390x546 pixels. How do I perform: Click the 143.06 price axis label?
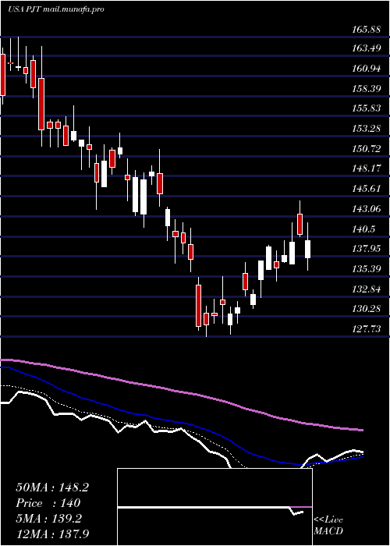(x=366, y=209)
